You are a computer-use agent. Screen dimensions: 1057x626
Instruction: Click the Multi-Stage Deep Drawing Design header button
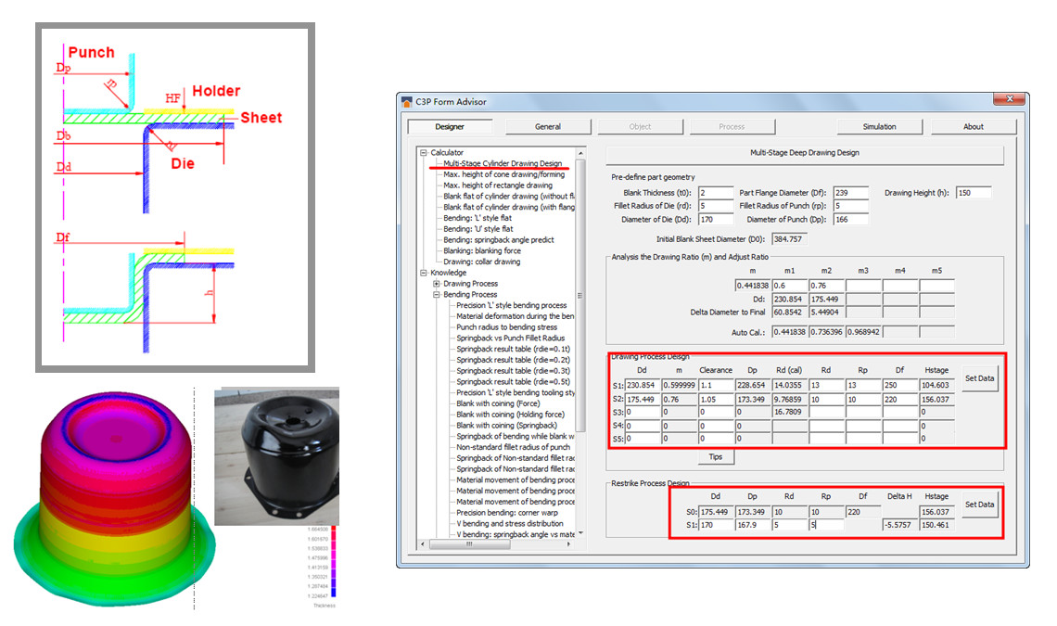[804, 153]
